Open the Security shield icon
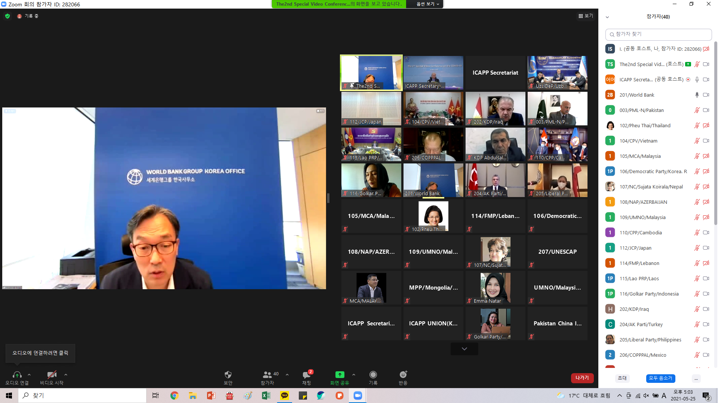This screenshot has width=718, height=403. click(x=228, y=375)
